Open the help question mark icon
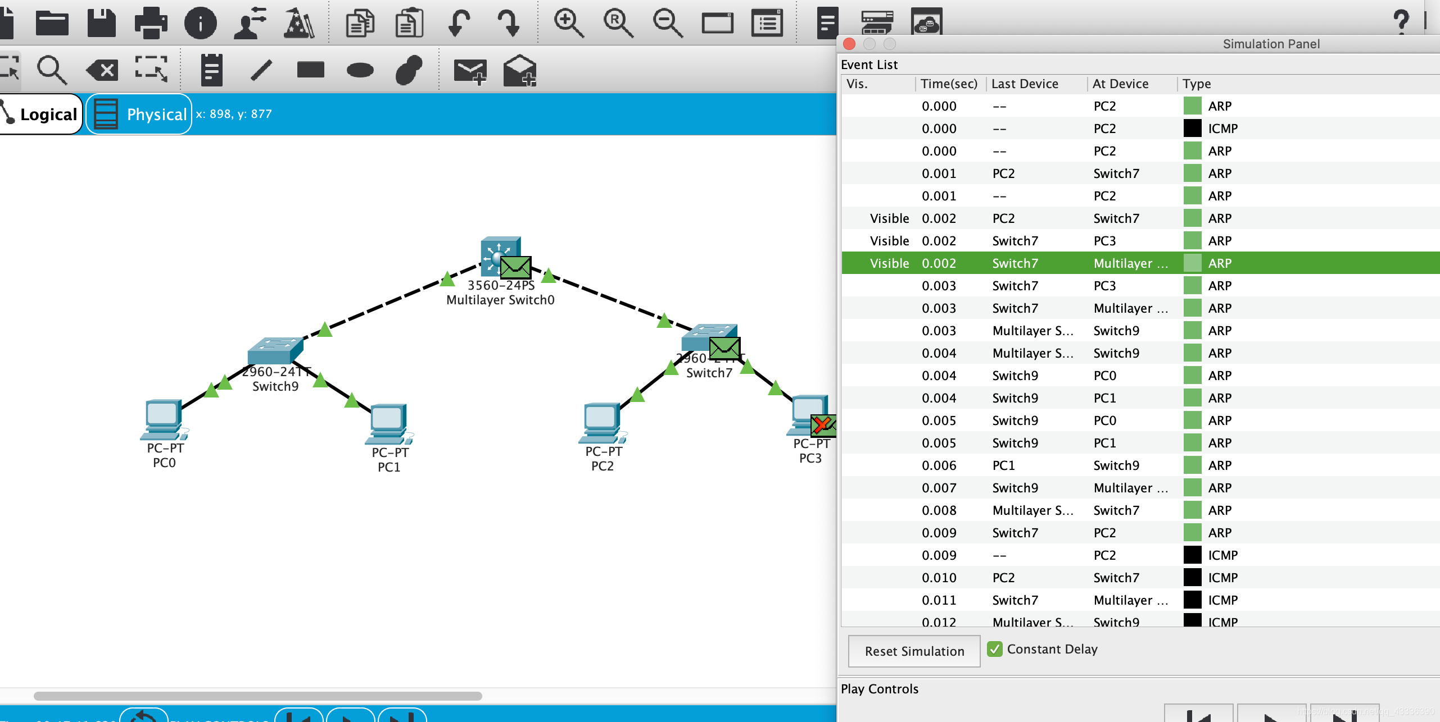The image size is (1440, 722). pyautogui.click(x=1401, y=22)
